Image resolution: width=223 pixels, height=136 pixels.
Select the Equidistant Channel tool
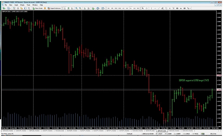[162, 8]
